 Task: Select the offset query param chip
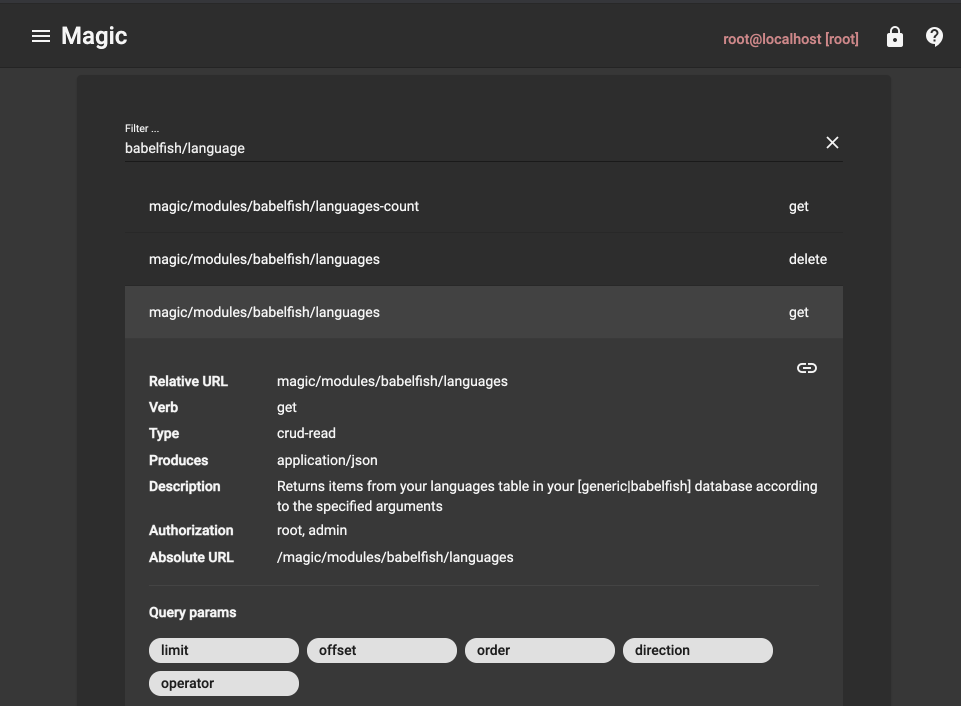pyautogui.click(x=381, y=650)
